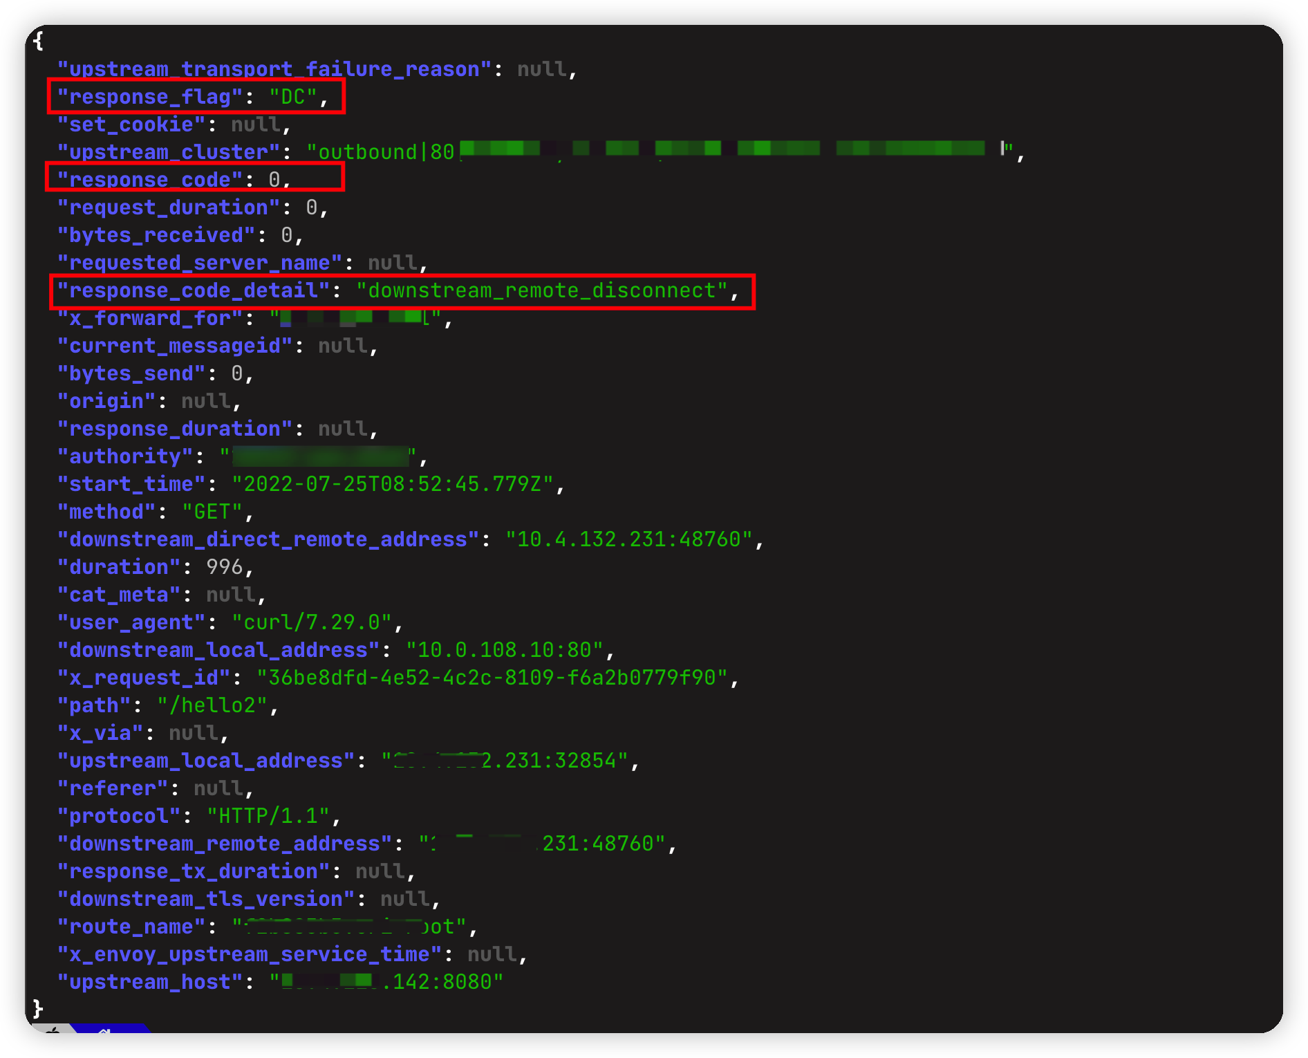Select the user agent value "curl/7.29.0"
The image size is (1308, 1058).
(312, 622)
